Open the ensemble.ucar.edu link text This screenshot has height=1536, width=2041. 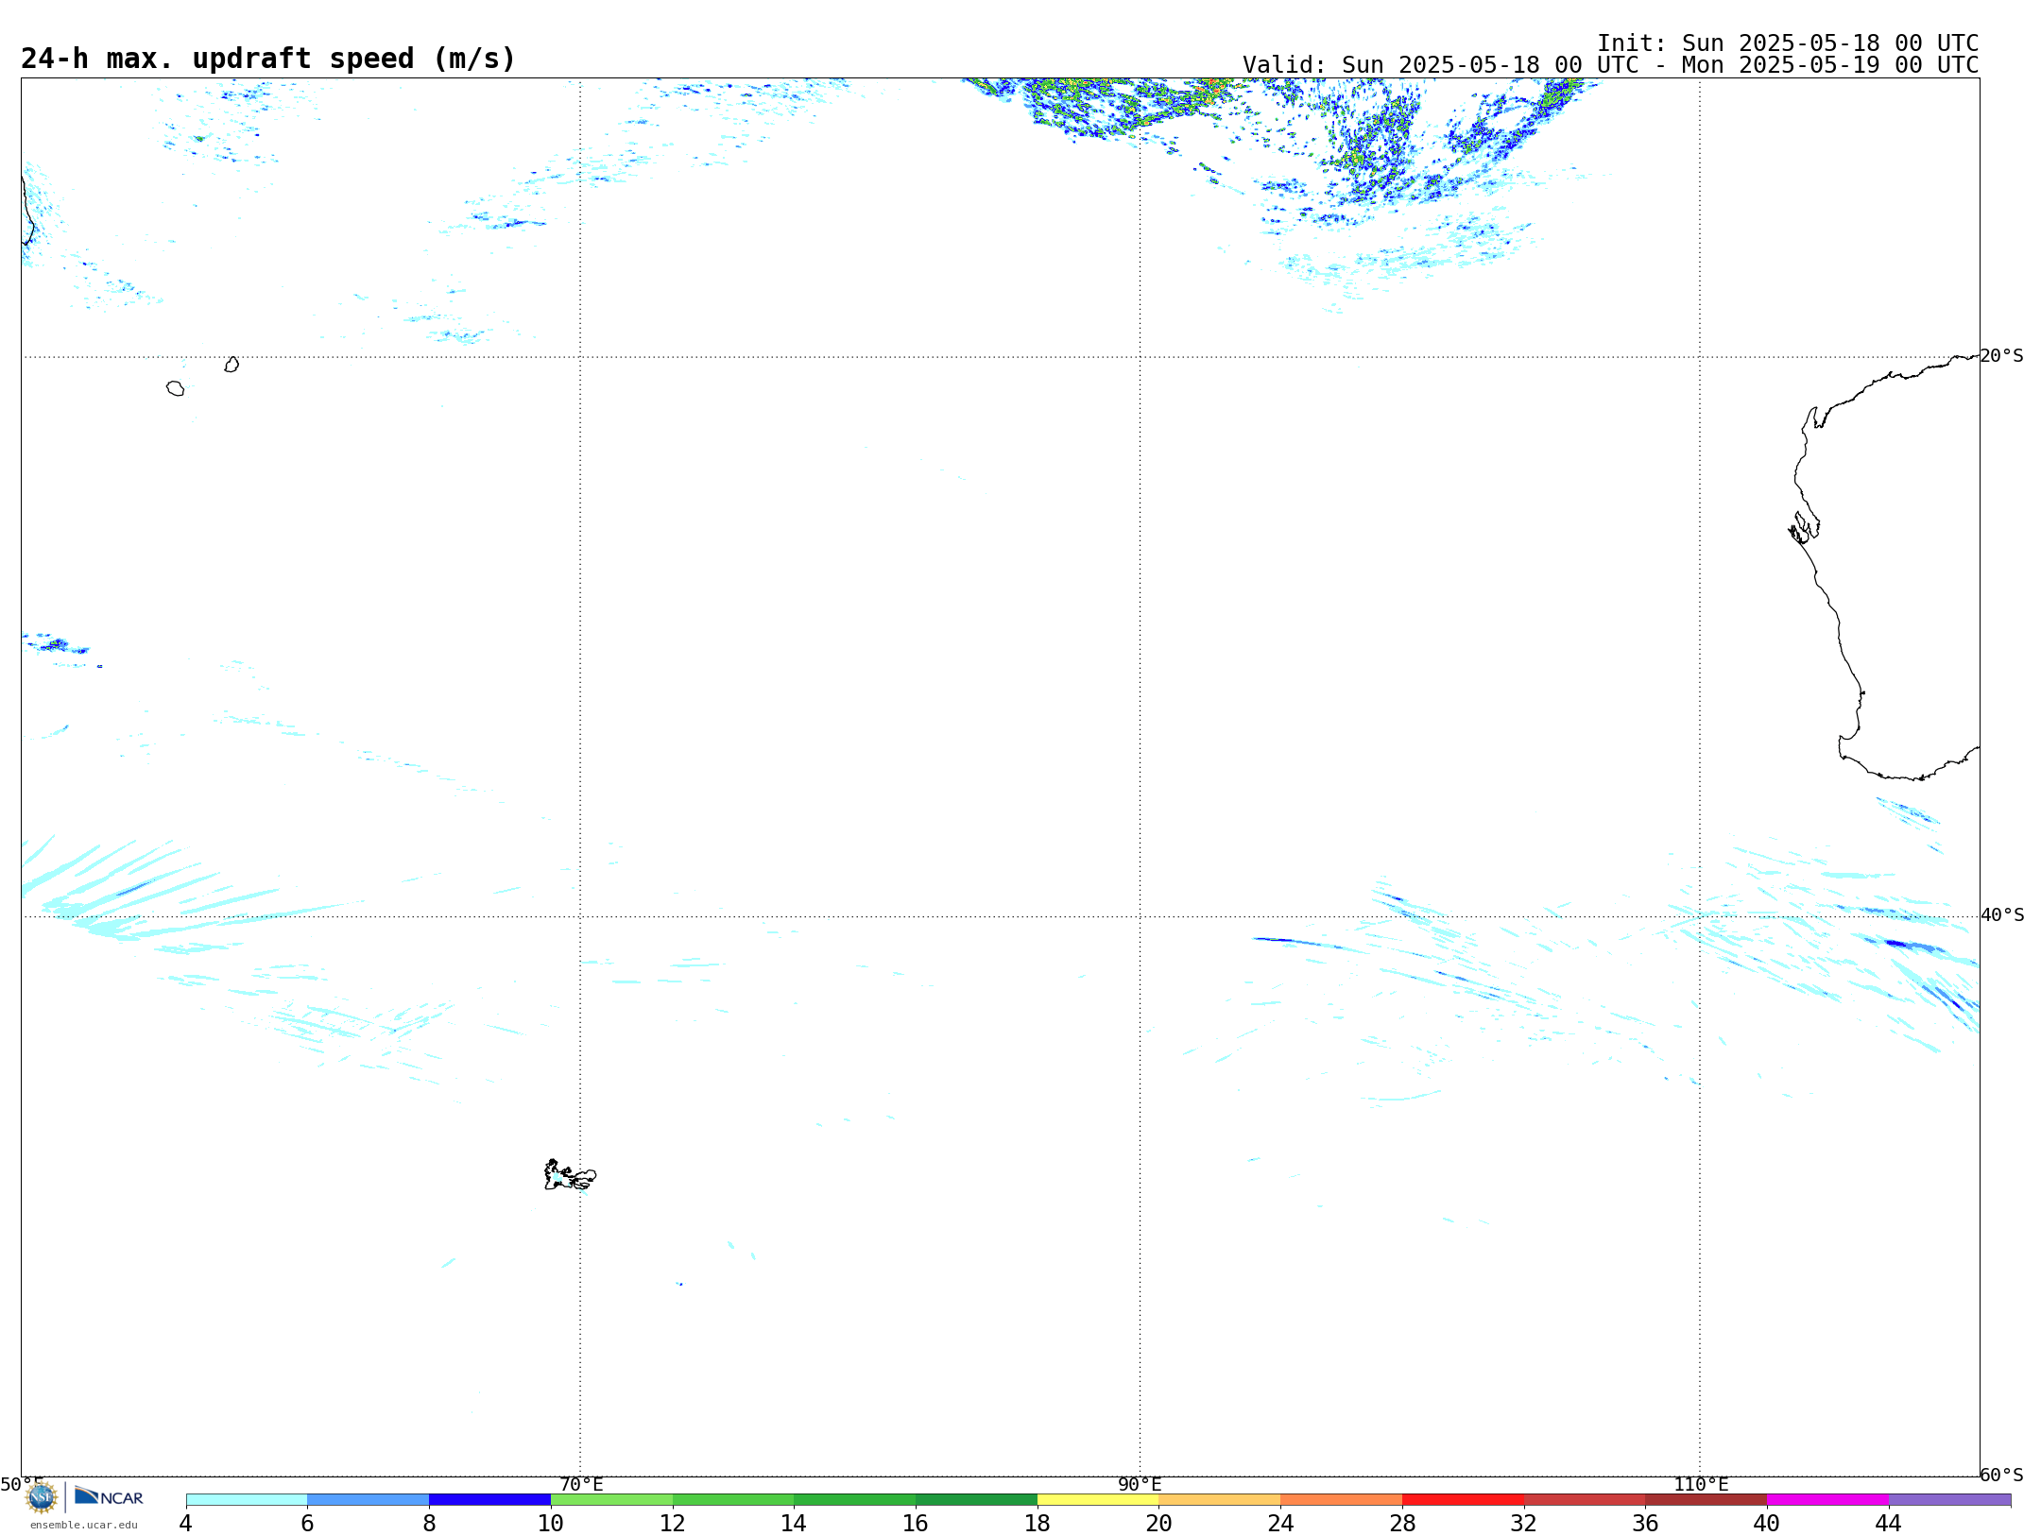click(x=84, y=1525)
